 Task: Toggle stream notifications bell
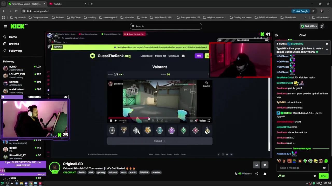point(257,165)
